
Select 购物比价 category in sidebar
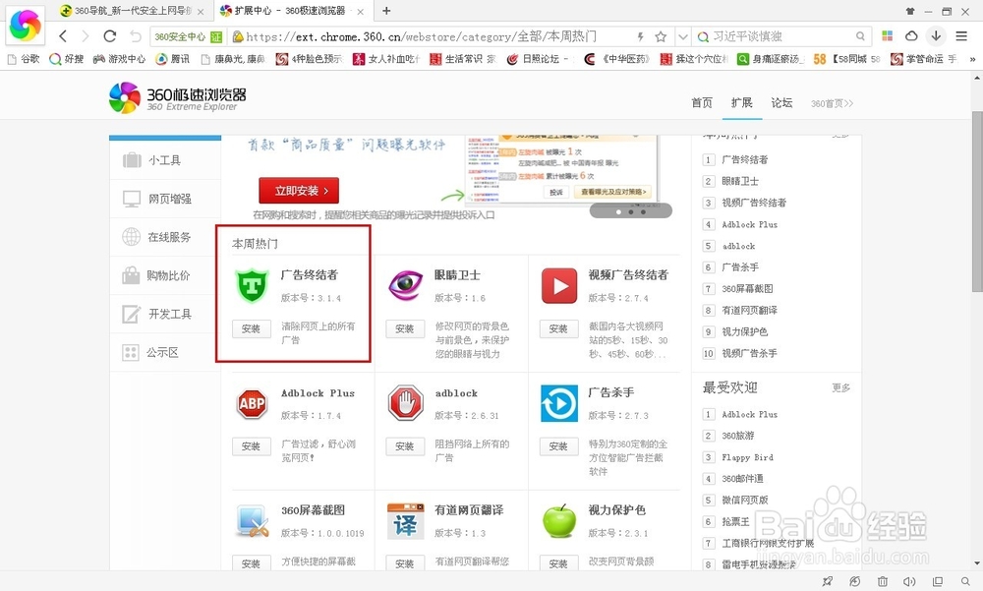[x=165, y=275]
